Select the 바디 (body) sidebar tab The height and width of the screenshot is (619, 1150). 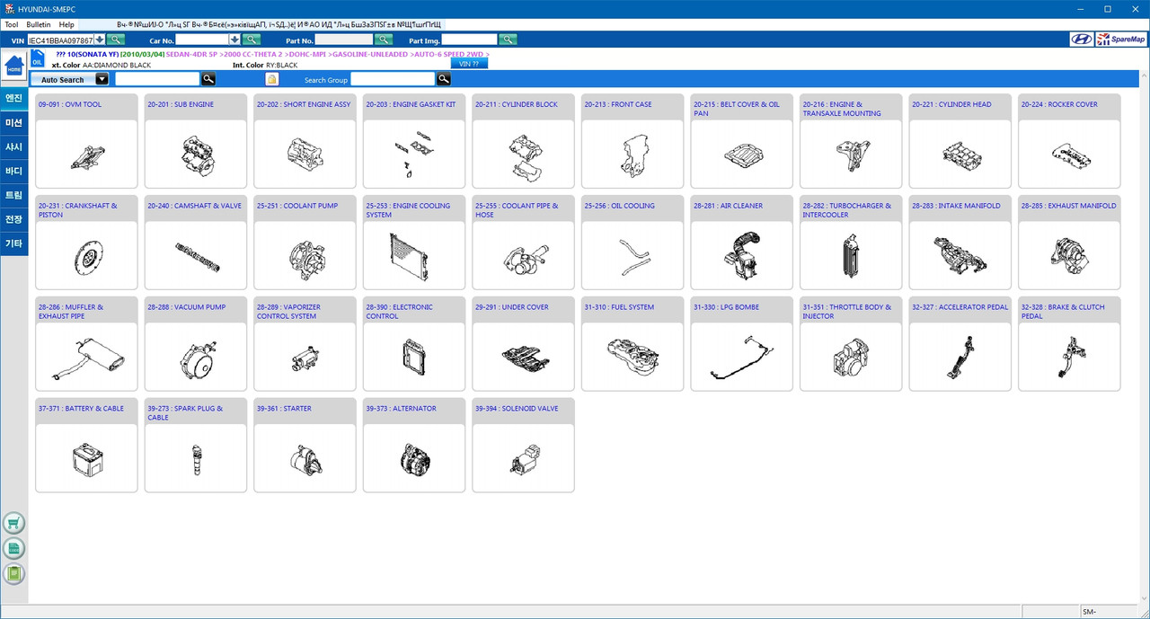tap(13, 171)
